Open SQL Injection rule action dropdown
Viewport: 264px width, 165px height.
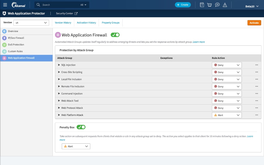[x=227, y=65]
